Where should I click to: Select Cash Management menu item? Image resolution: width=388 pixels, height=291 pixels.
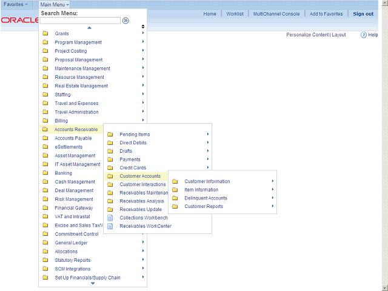point(75,182)
